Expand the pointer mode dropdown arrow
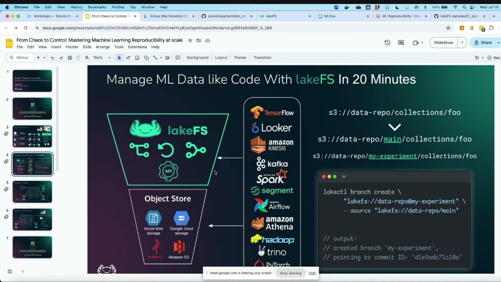Screen dimensions: 501x282 click(483, 58)
